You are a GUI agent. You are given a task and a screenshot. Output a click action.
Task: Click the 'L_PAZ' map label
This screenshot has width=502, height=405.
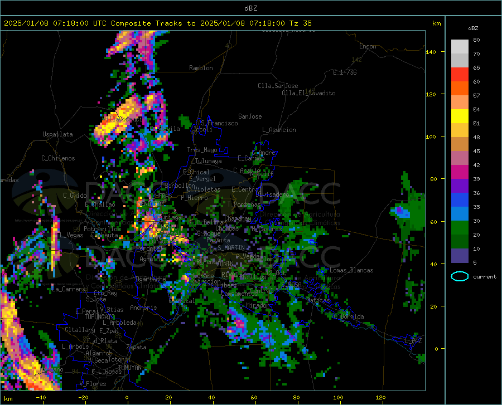point(413,341)
